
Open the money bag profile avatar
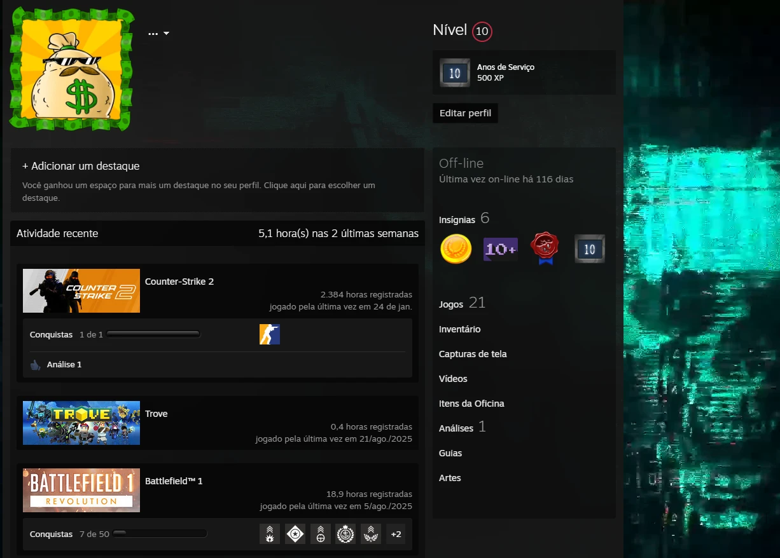tap(71, 69)
